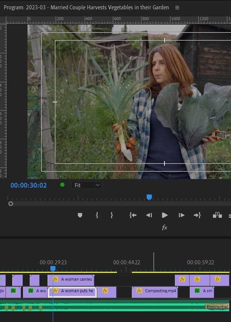
Task: Open the Fit zoom level dropdown
Action: click(87, 185)
